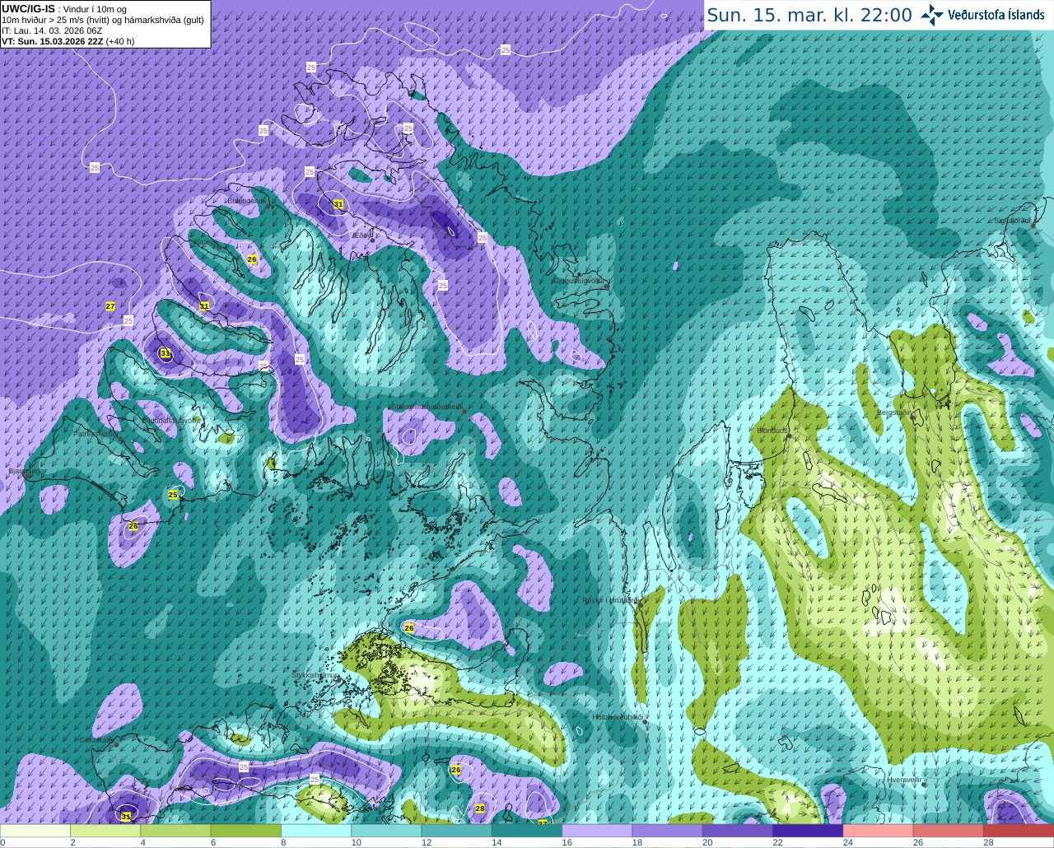Click the Hveravellir station label
The width and height of the screenshot is (1054, 848).
[903, 779]
